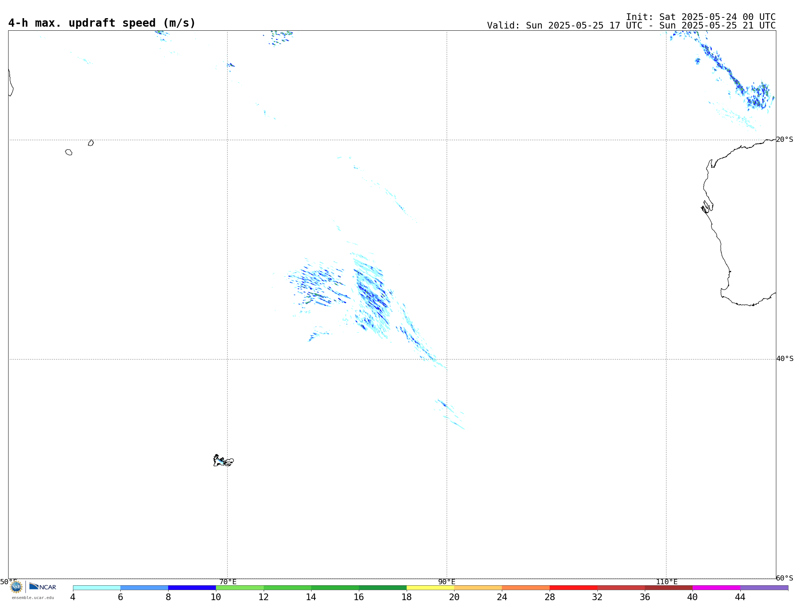Screen dimensions: 800x602
Task: Select the light cyan 4–6 m/s swatch
Action: (97, 588)
